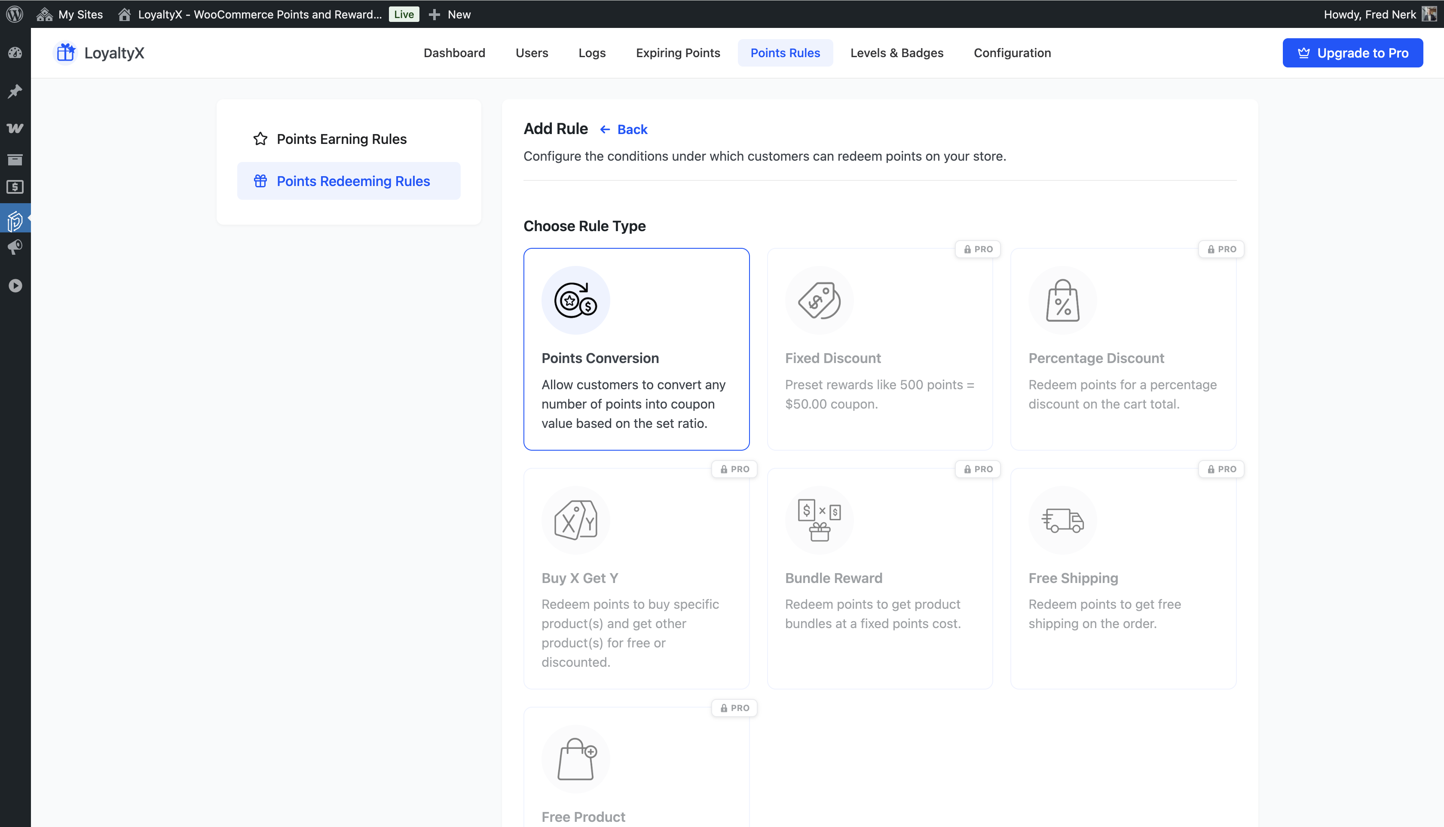Open Points Earning Rules in side panel
This screenshot has height=827, width=1444.
341,139
